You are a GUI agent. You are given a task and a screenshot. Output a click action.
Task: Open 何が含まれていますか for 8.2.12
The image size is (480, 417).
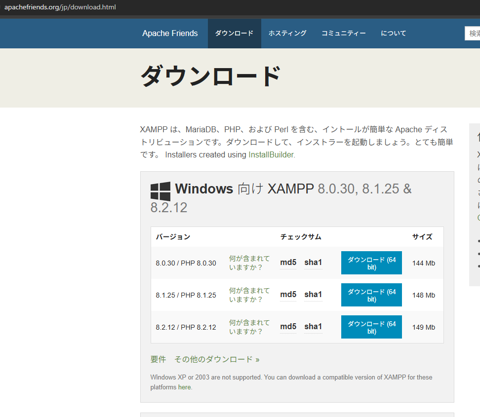pyautogui.click(x=249, y=327)
